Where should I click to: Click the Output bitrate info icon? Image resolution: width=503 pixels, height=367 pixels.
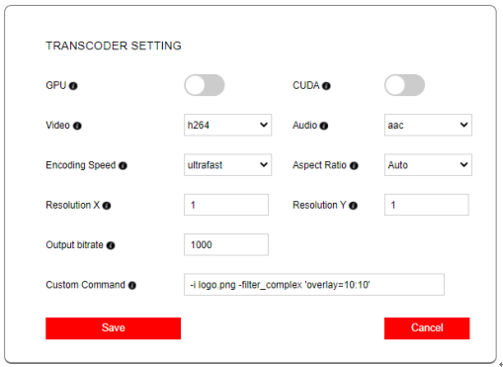111,245
